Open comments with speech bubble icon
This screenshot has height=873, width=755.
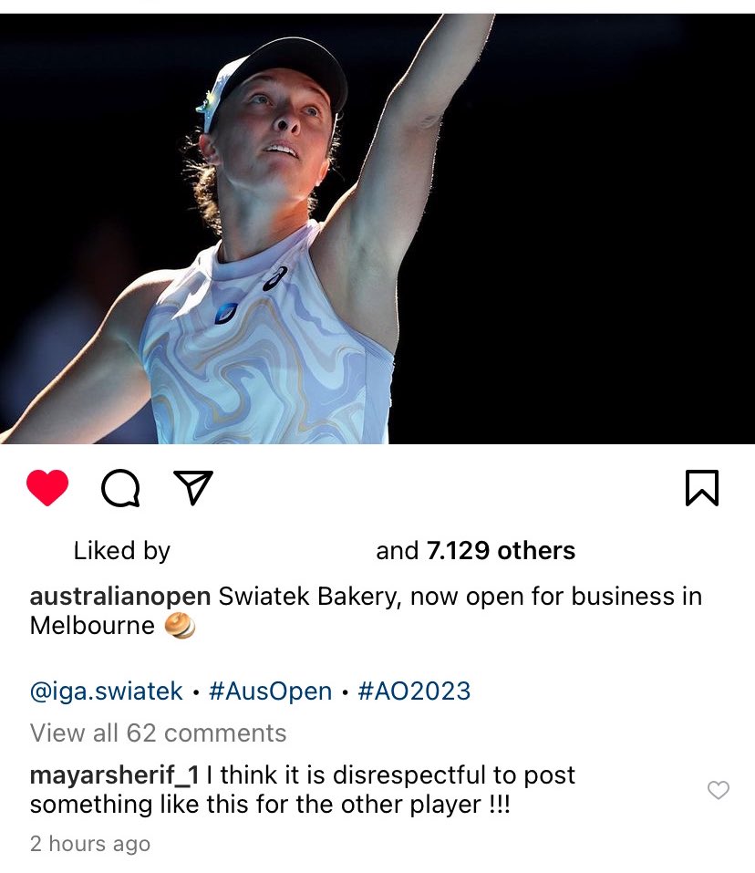[120, 488]
